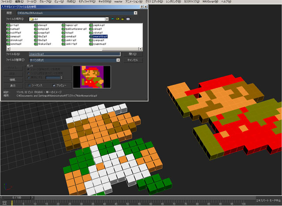Click the icon of the sutopii.gif file
282x206 pixels.
[36, 29]
